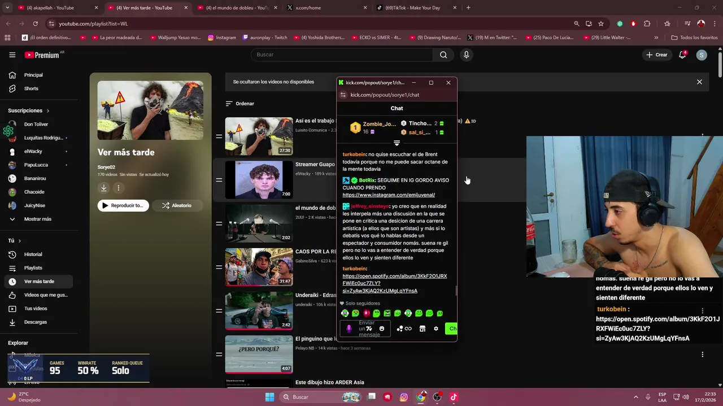Open Historial in the sidebar
This screenshot has width=723, height=406.
(x=33, y=254)
